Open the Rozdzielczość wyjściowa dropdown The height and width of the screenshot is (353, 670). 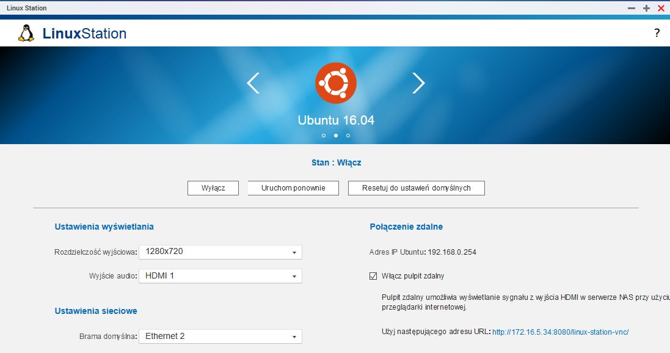point(220,252)
